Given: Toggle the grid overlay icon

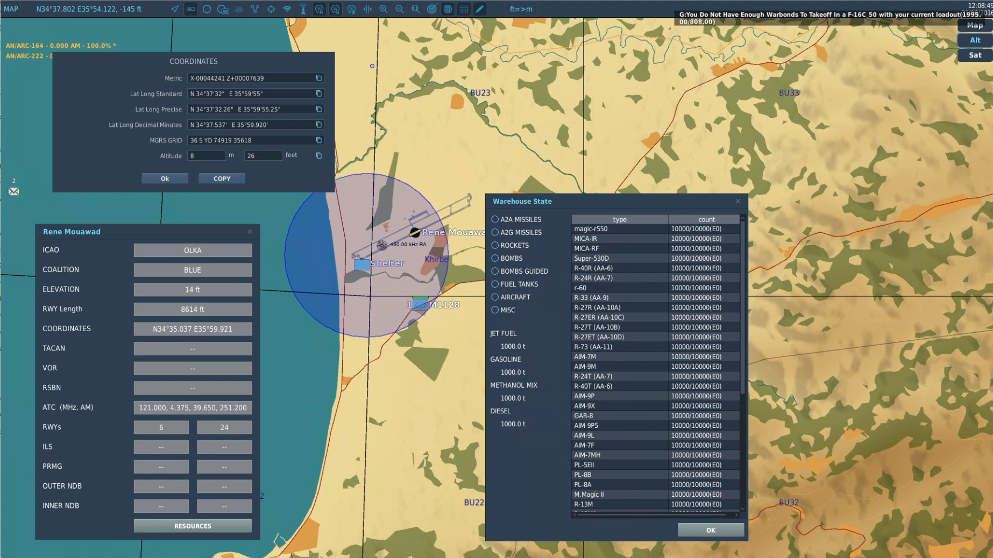Looking at the screenshot, I should click(x=464, y=9).
